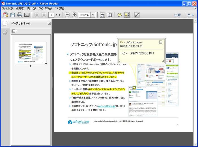Click highlighted text 全世界で1日320万以上

pyautogui.click(x=83, y=73)
